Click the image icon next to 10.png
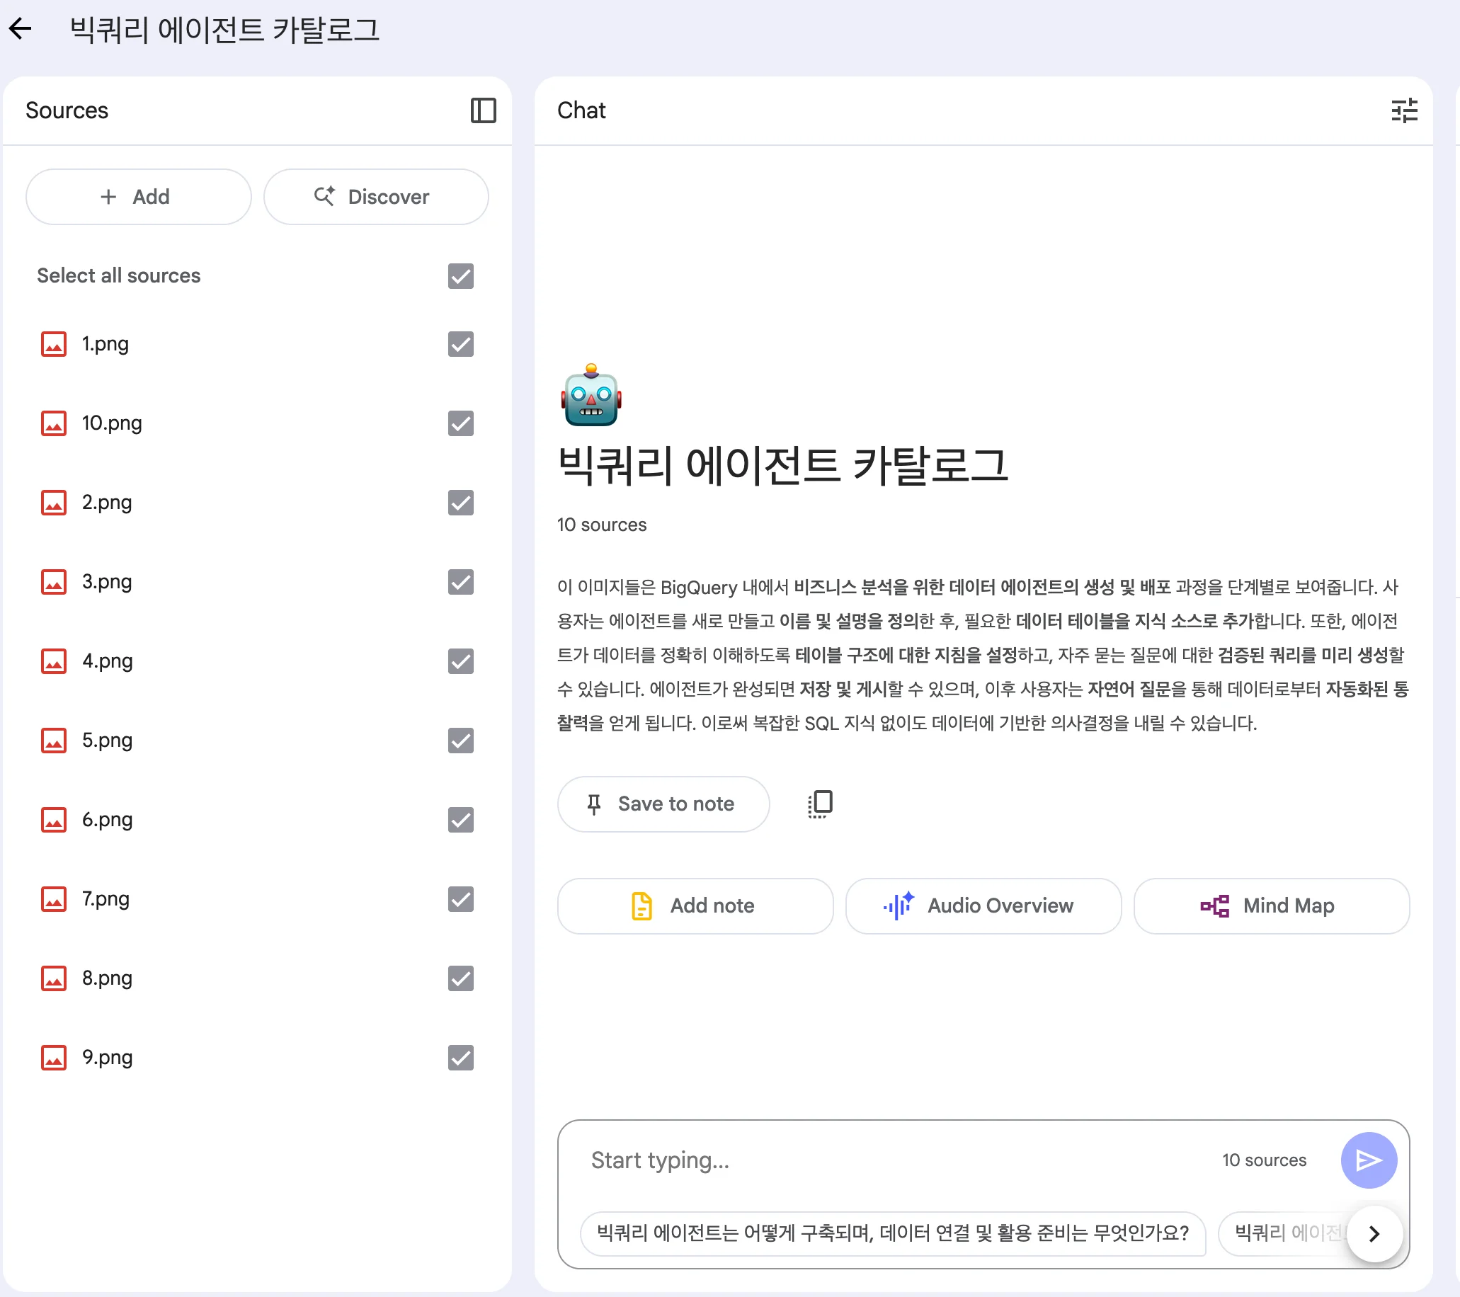This screenshot has width=1460, height=1297. (54, 423)
